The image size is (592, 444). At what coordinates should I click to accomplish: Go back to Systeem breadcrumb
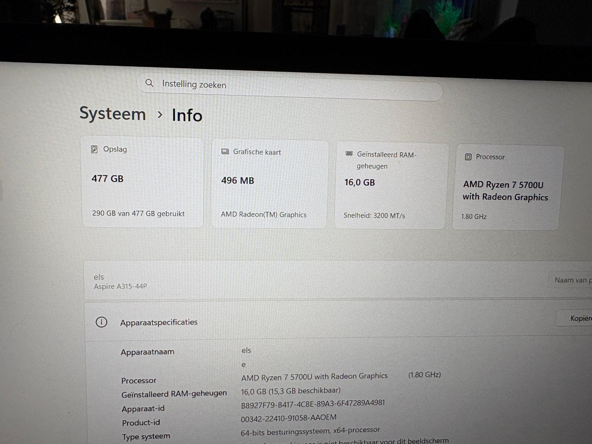(113, 113)
